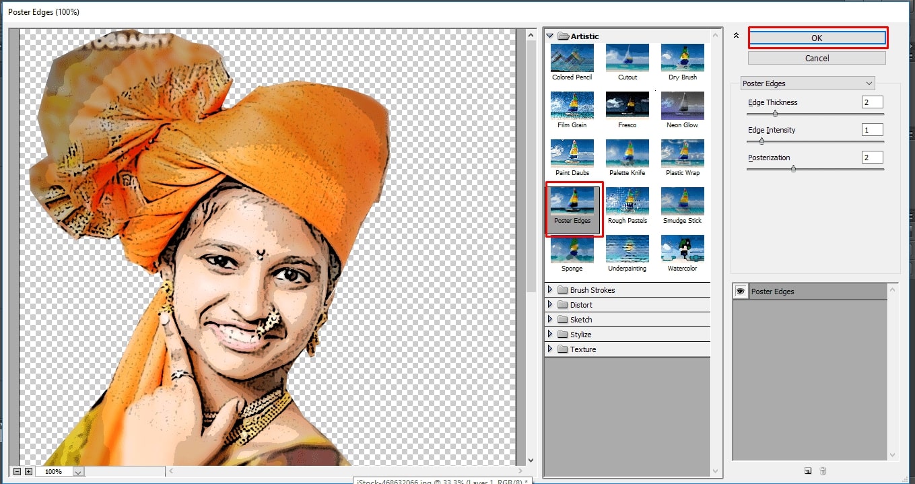Screen dimensions: 915x484
Task: Select the Palette Knife filter thumbnail
Action: point(628,154)
